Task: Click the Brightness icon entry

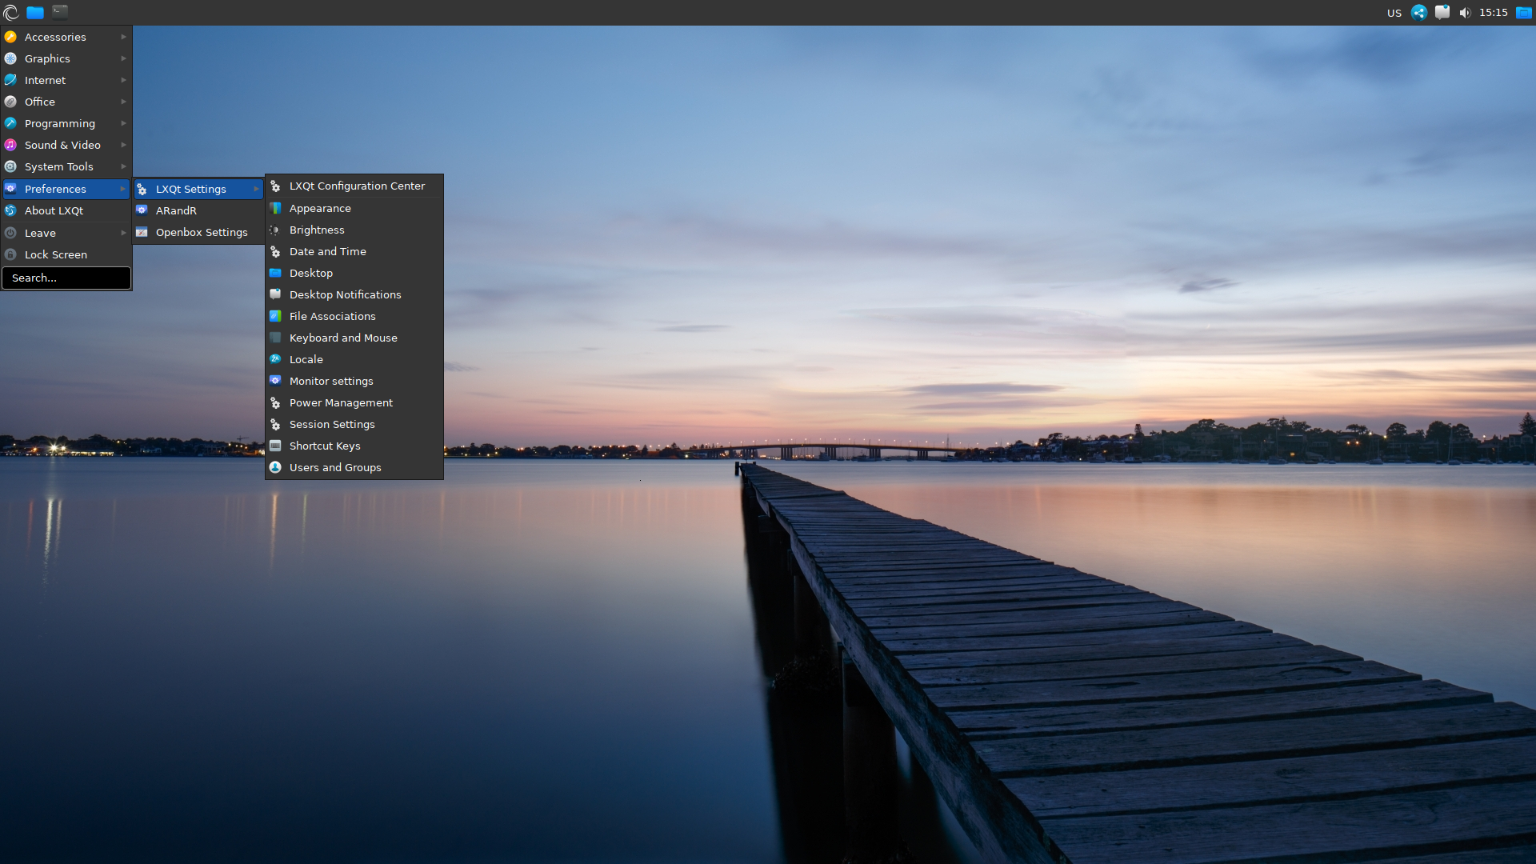Action: click(275, 230)
